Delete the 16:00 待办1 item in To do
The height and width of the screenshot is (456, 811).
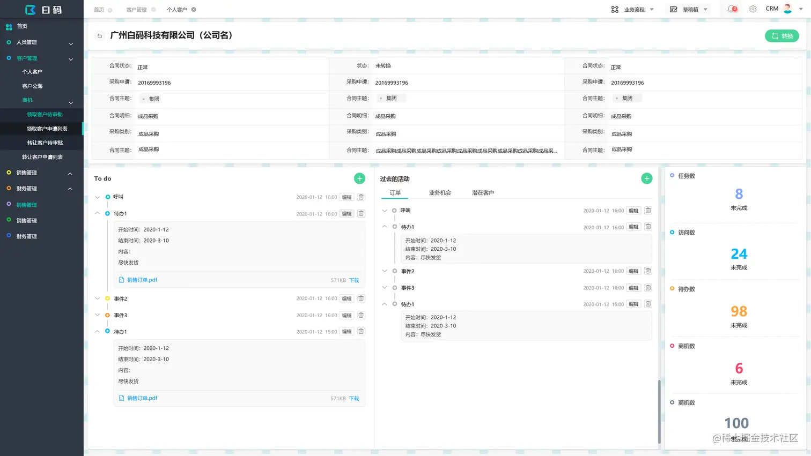tap(361, 213)
